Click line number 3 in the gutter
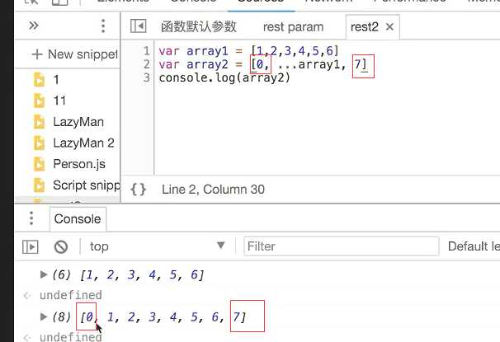 pyautogui.click(x=146, y=77)
